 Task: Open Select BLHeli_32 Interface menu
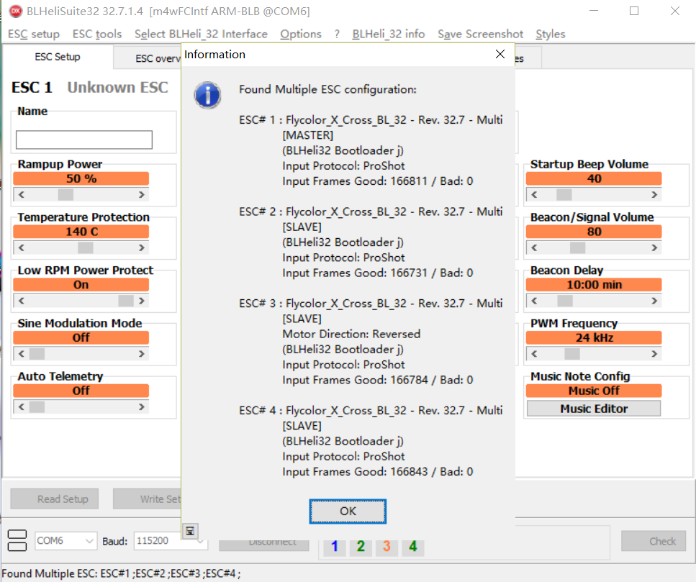click(201, 34)
